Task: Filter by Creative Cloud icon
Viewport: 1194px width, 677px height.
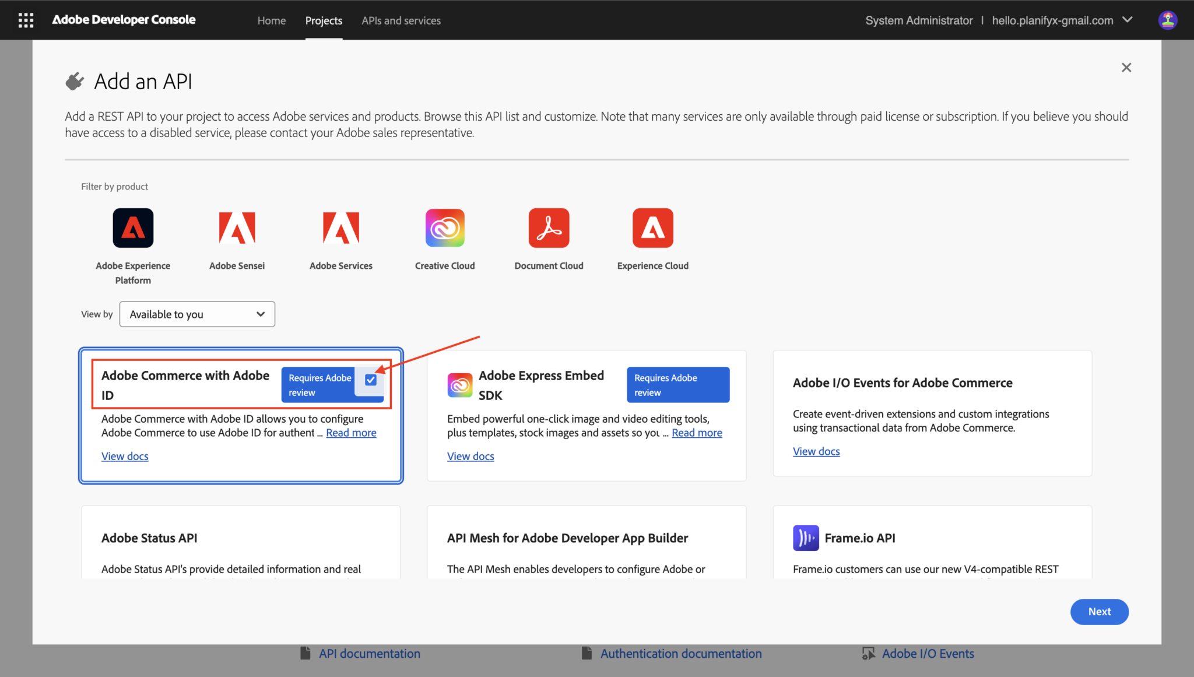Action: 445,228
